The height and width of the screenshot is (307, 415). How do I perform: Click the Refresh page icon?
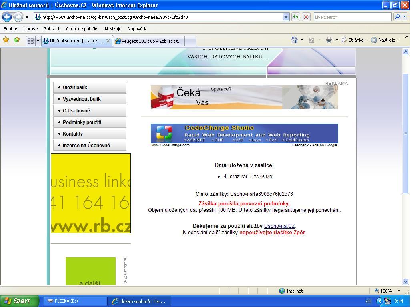296,17
